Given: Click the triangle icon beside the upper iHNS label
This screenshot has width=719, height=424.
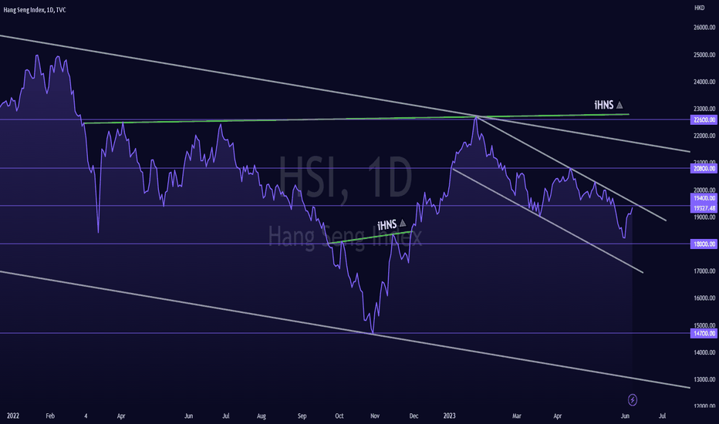Looking at the screenshot, I should point(619,105).
